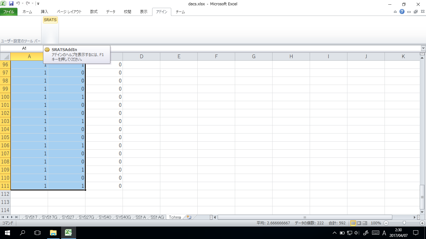Switch to Normal view in status bar
This screenshot has width=426, height=239.
[353, 223]
